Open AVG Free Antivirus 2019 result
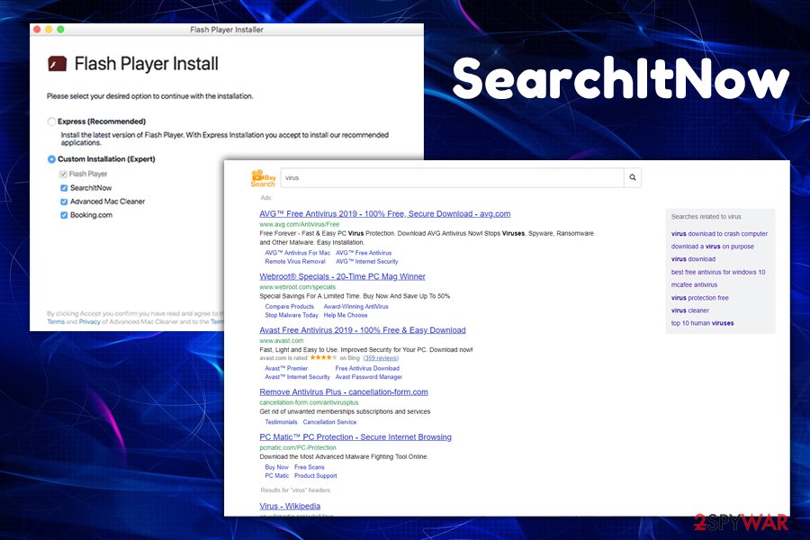Viewport: 810px width, 540px height. 385,214
